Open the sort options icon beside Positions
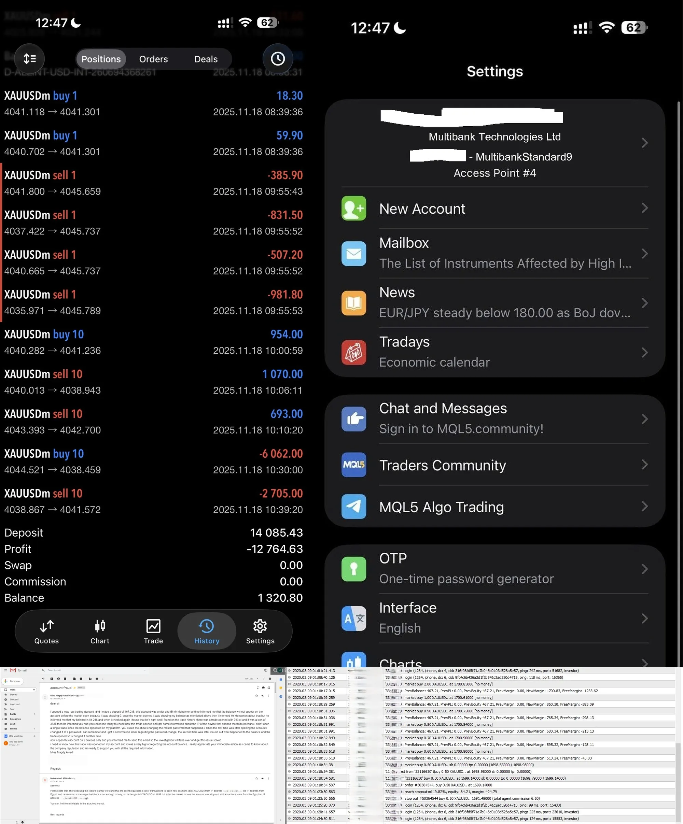683x824 pixels. pos(29,59)
